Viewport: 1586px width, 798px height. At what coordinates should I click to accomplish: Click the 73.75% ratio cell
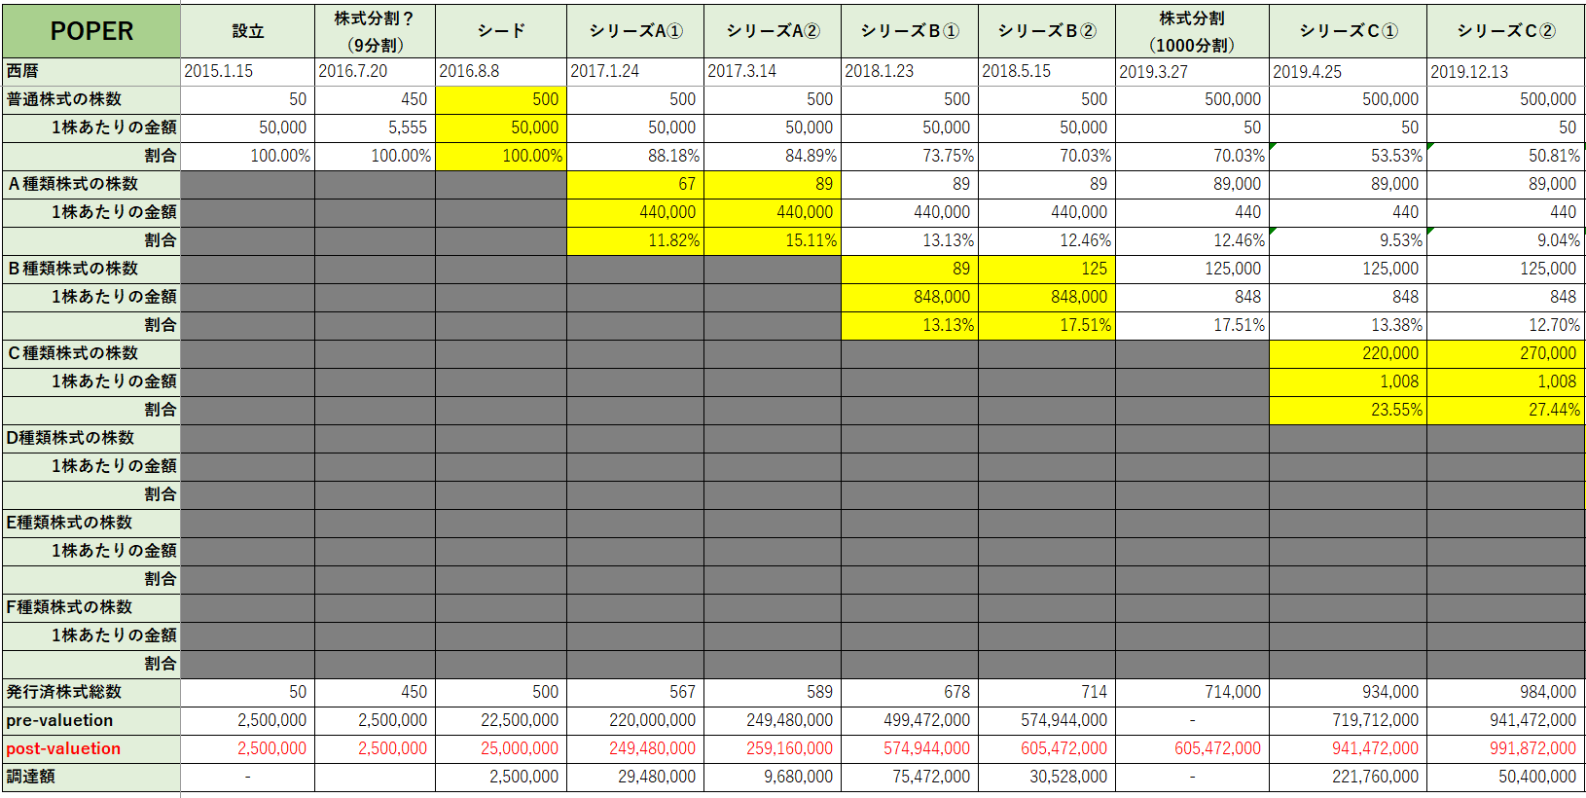910,156
